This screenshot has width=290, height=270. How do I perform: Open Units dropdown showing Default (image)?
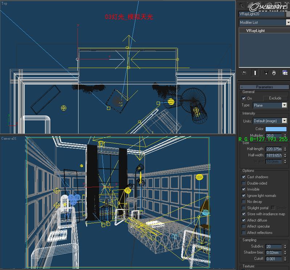[270, 121]
